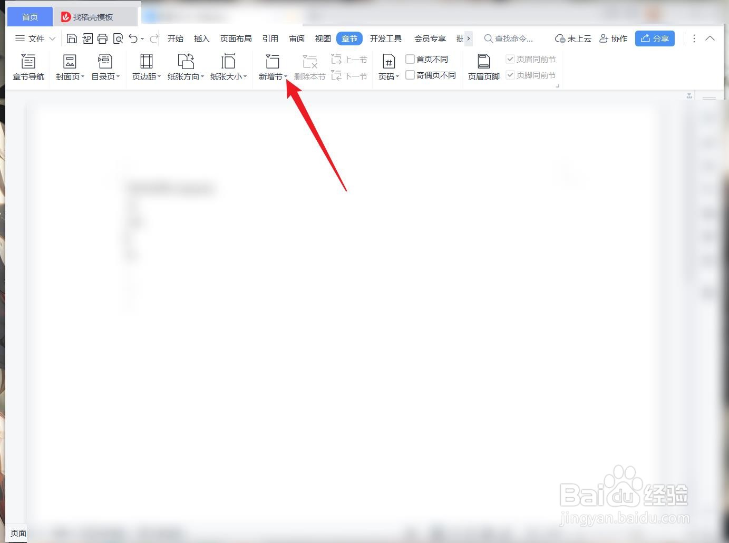Screen dimensions: 729x543
Task: Collapse the ribbon with the up chevron
Action: click(710, 38)
